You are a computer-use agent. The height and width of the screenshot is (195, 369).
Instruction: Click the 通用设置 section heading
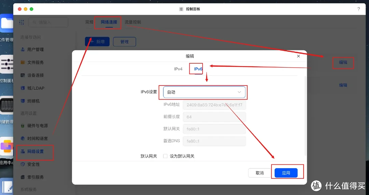pyautogui.click(x=28, y=113)
